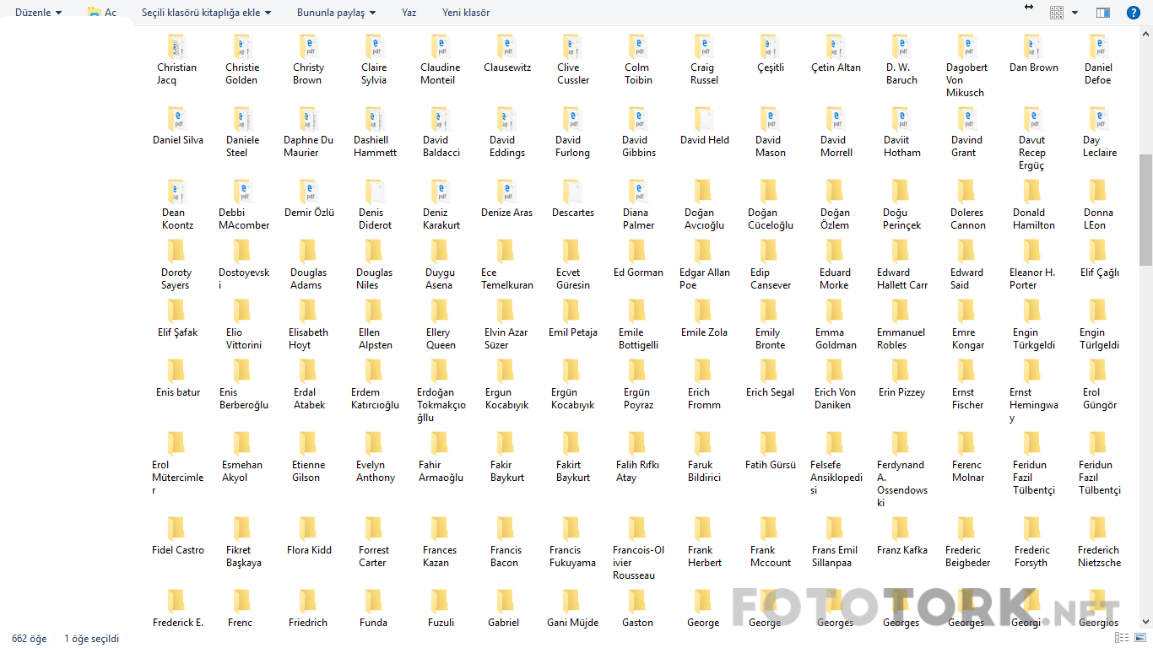Screen dimensions: 1153x648
Task: Click the Ellery Queen label
Action: coord(440,339)
